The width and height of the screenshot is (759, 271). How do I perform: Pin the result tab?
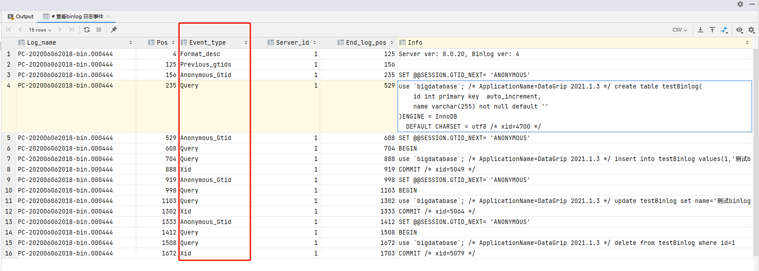click(114, 30)
